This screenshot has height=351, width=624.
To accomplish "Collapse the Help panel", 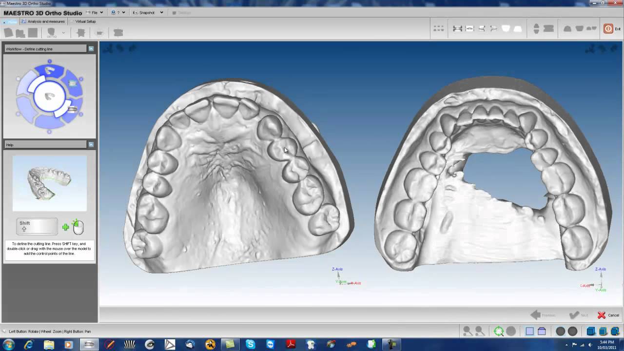I will coord(91,145).
